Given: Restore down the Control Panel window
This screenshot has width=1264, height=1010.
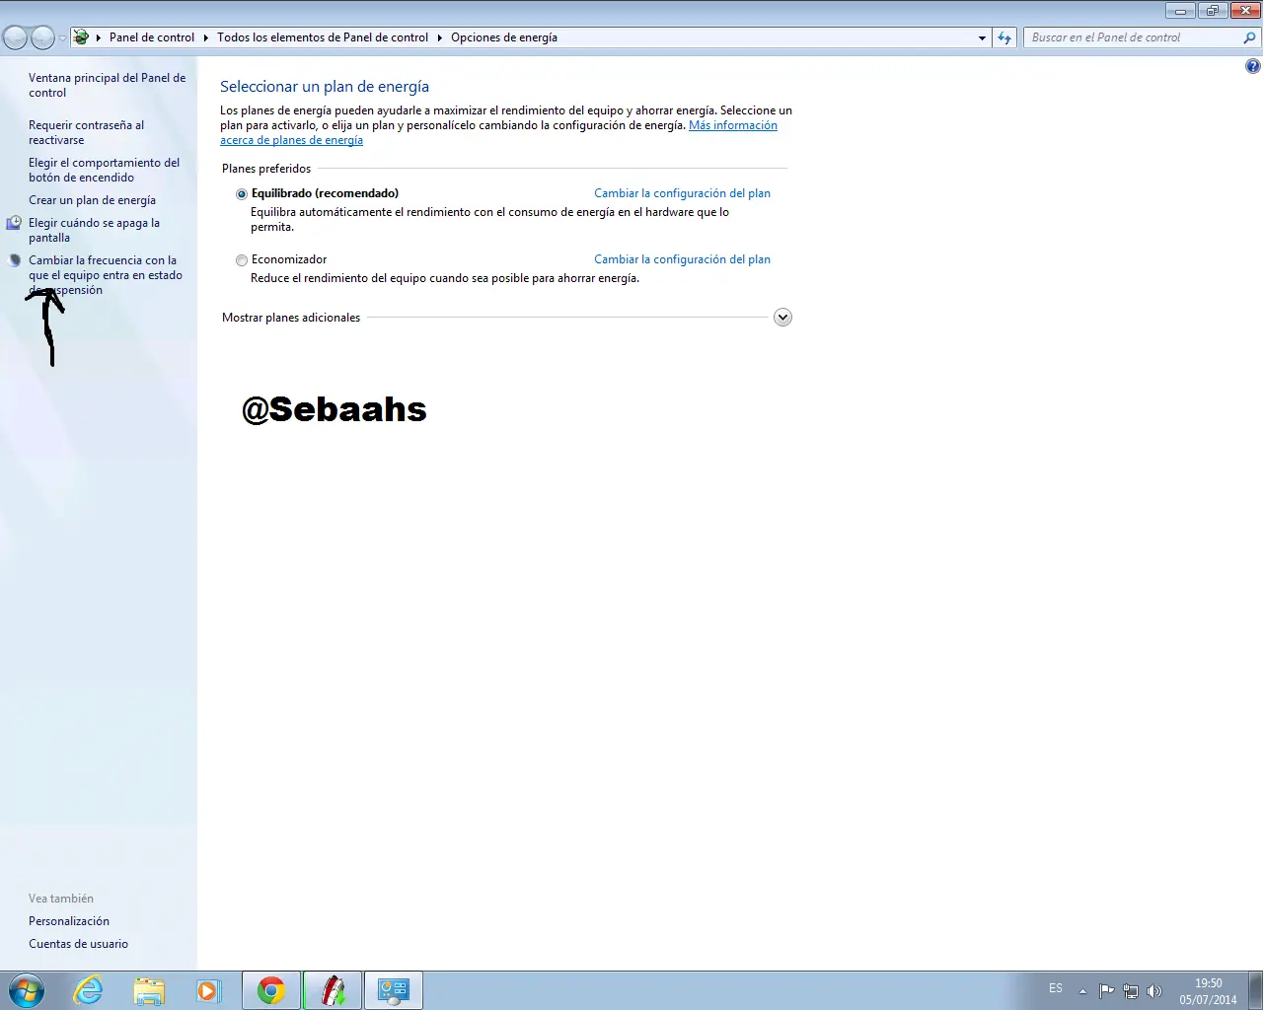Looking at the screenshot, I should 1212,11.
